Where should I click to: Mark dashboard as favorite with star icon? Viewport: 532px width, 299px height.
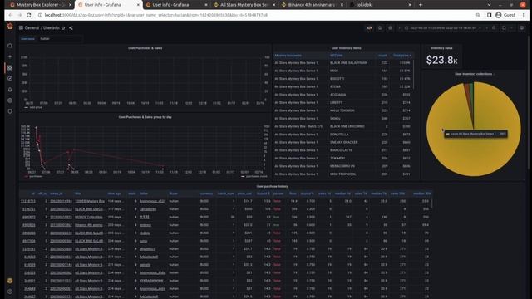point(63,27)
